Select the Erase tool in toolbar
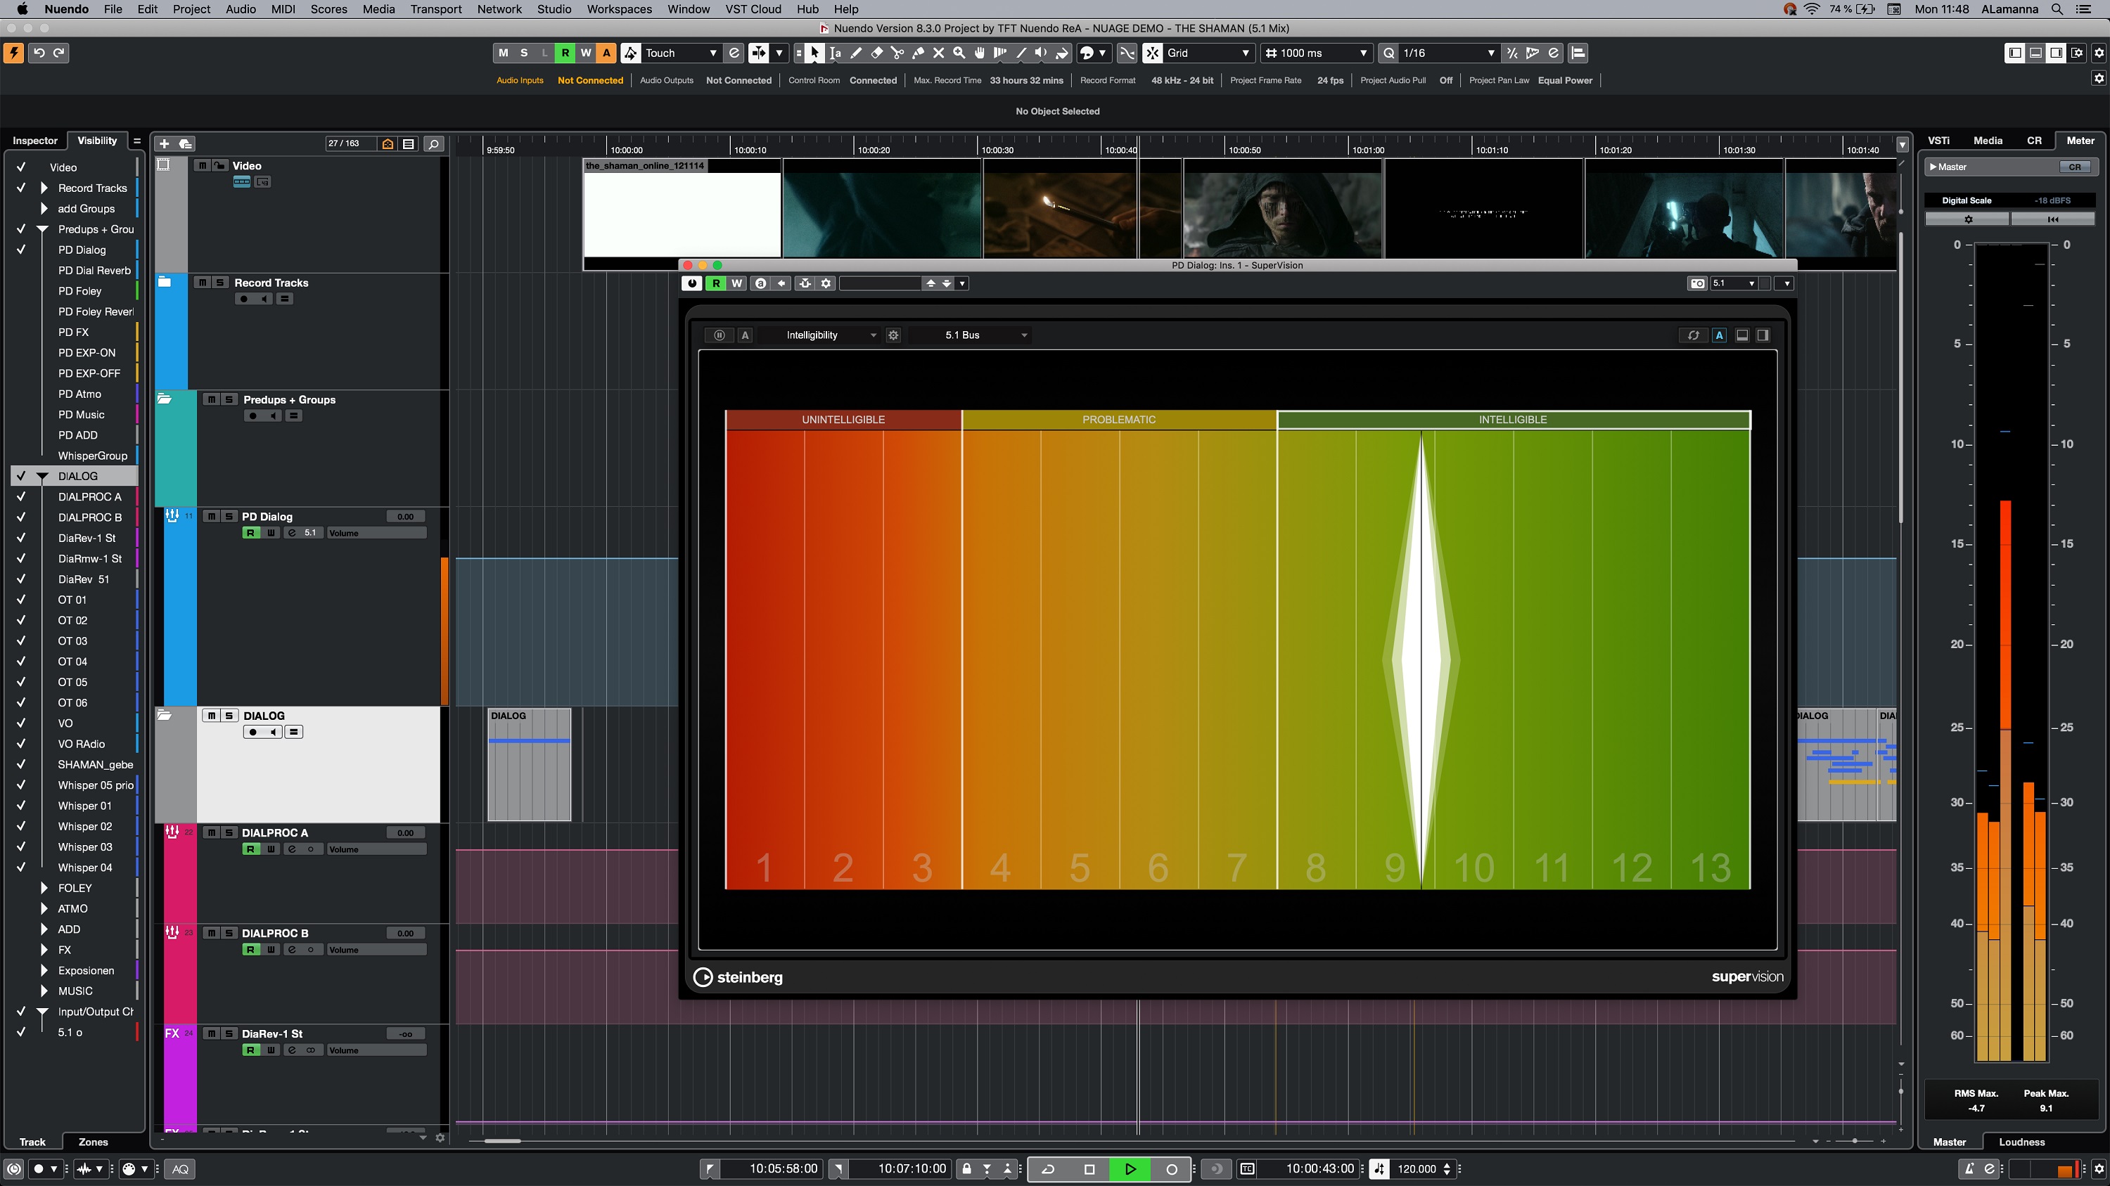Viewport: 2110px width, 1186px height. [x=876, y=53]
